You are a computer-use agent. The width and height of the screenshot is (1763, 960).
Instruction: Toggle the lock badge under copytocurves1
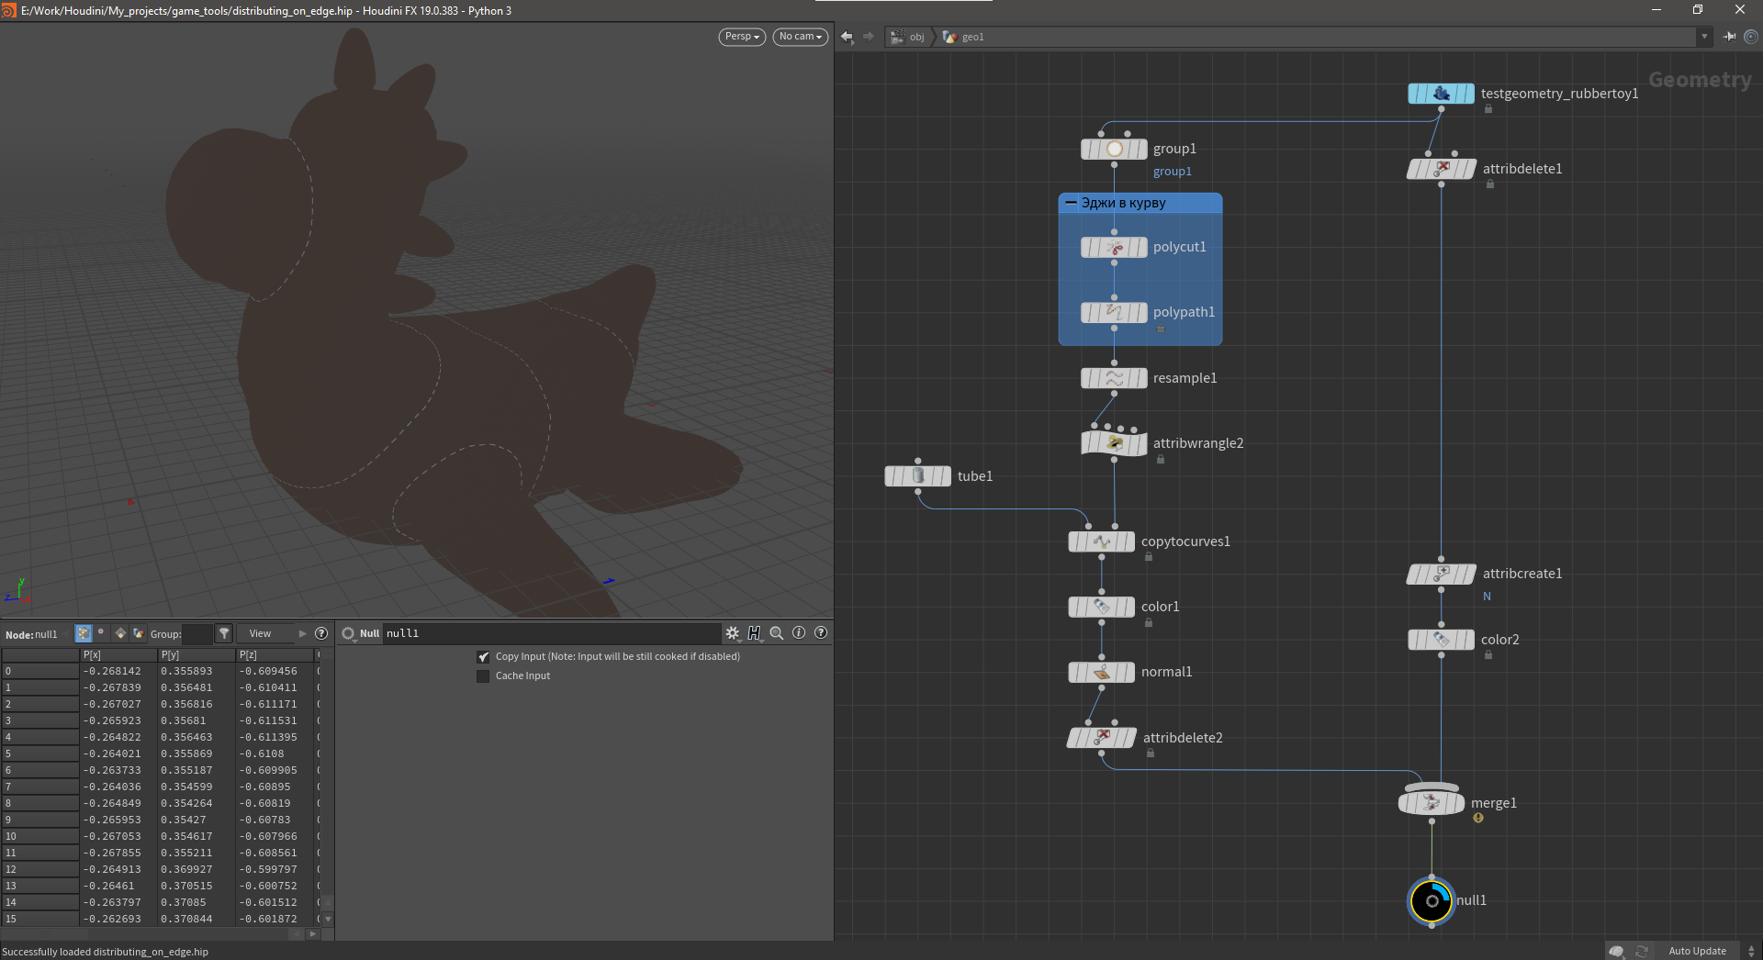pyautogui.click(x=1149, y=557)
